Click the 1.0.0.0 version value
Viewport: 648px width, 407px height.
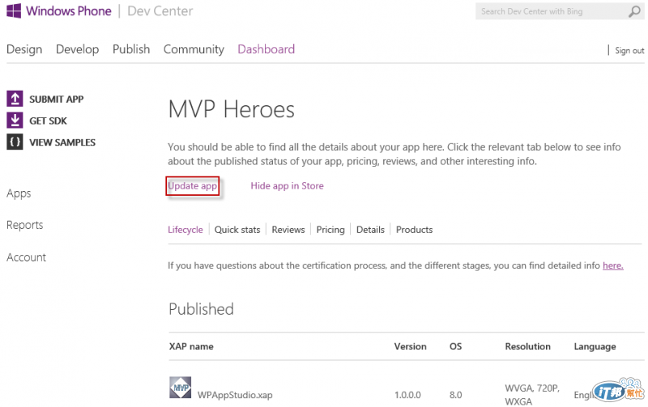(x=407, y=395)
